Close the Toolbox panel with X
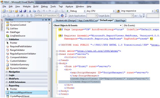Viewport: 160px width, 98px height. point(49,20)
